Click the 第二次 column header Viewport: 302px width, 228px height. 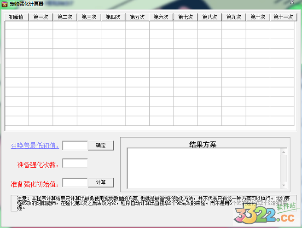click(65, 17)
